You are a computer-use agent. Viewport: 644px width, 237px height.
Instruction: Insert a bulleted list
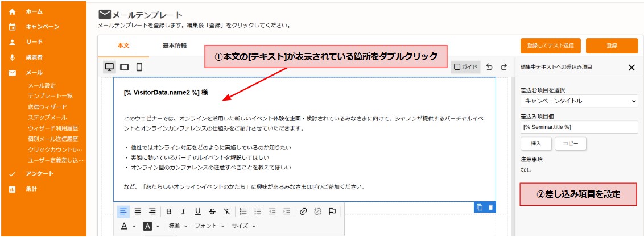[x=258, y=211]
